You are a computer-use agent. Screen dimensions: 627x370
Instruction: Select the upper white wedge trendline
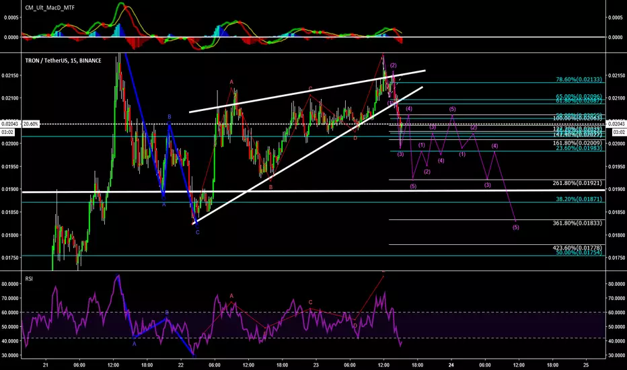307,91
